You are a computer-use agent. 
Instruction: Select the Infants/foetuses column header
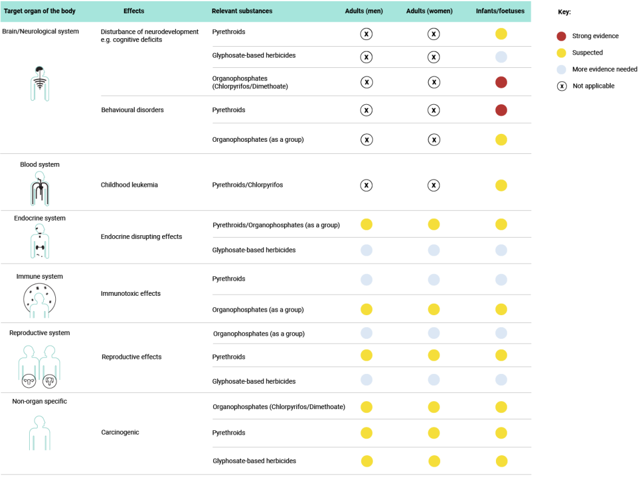[500, 11]
